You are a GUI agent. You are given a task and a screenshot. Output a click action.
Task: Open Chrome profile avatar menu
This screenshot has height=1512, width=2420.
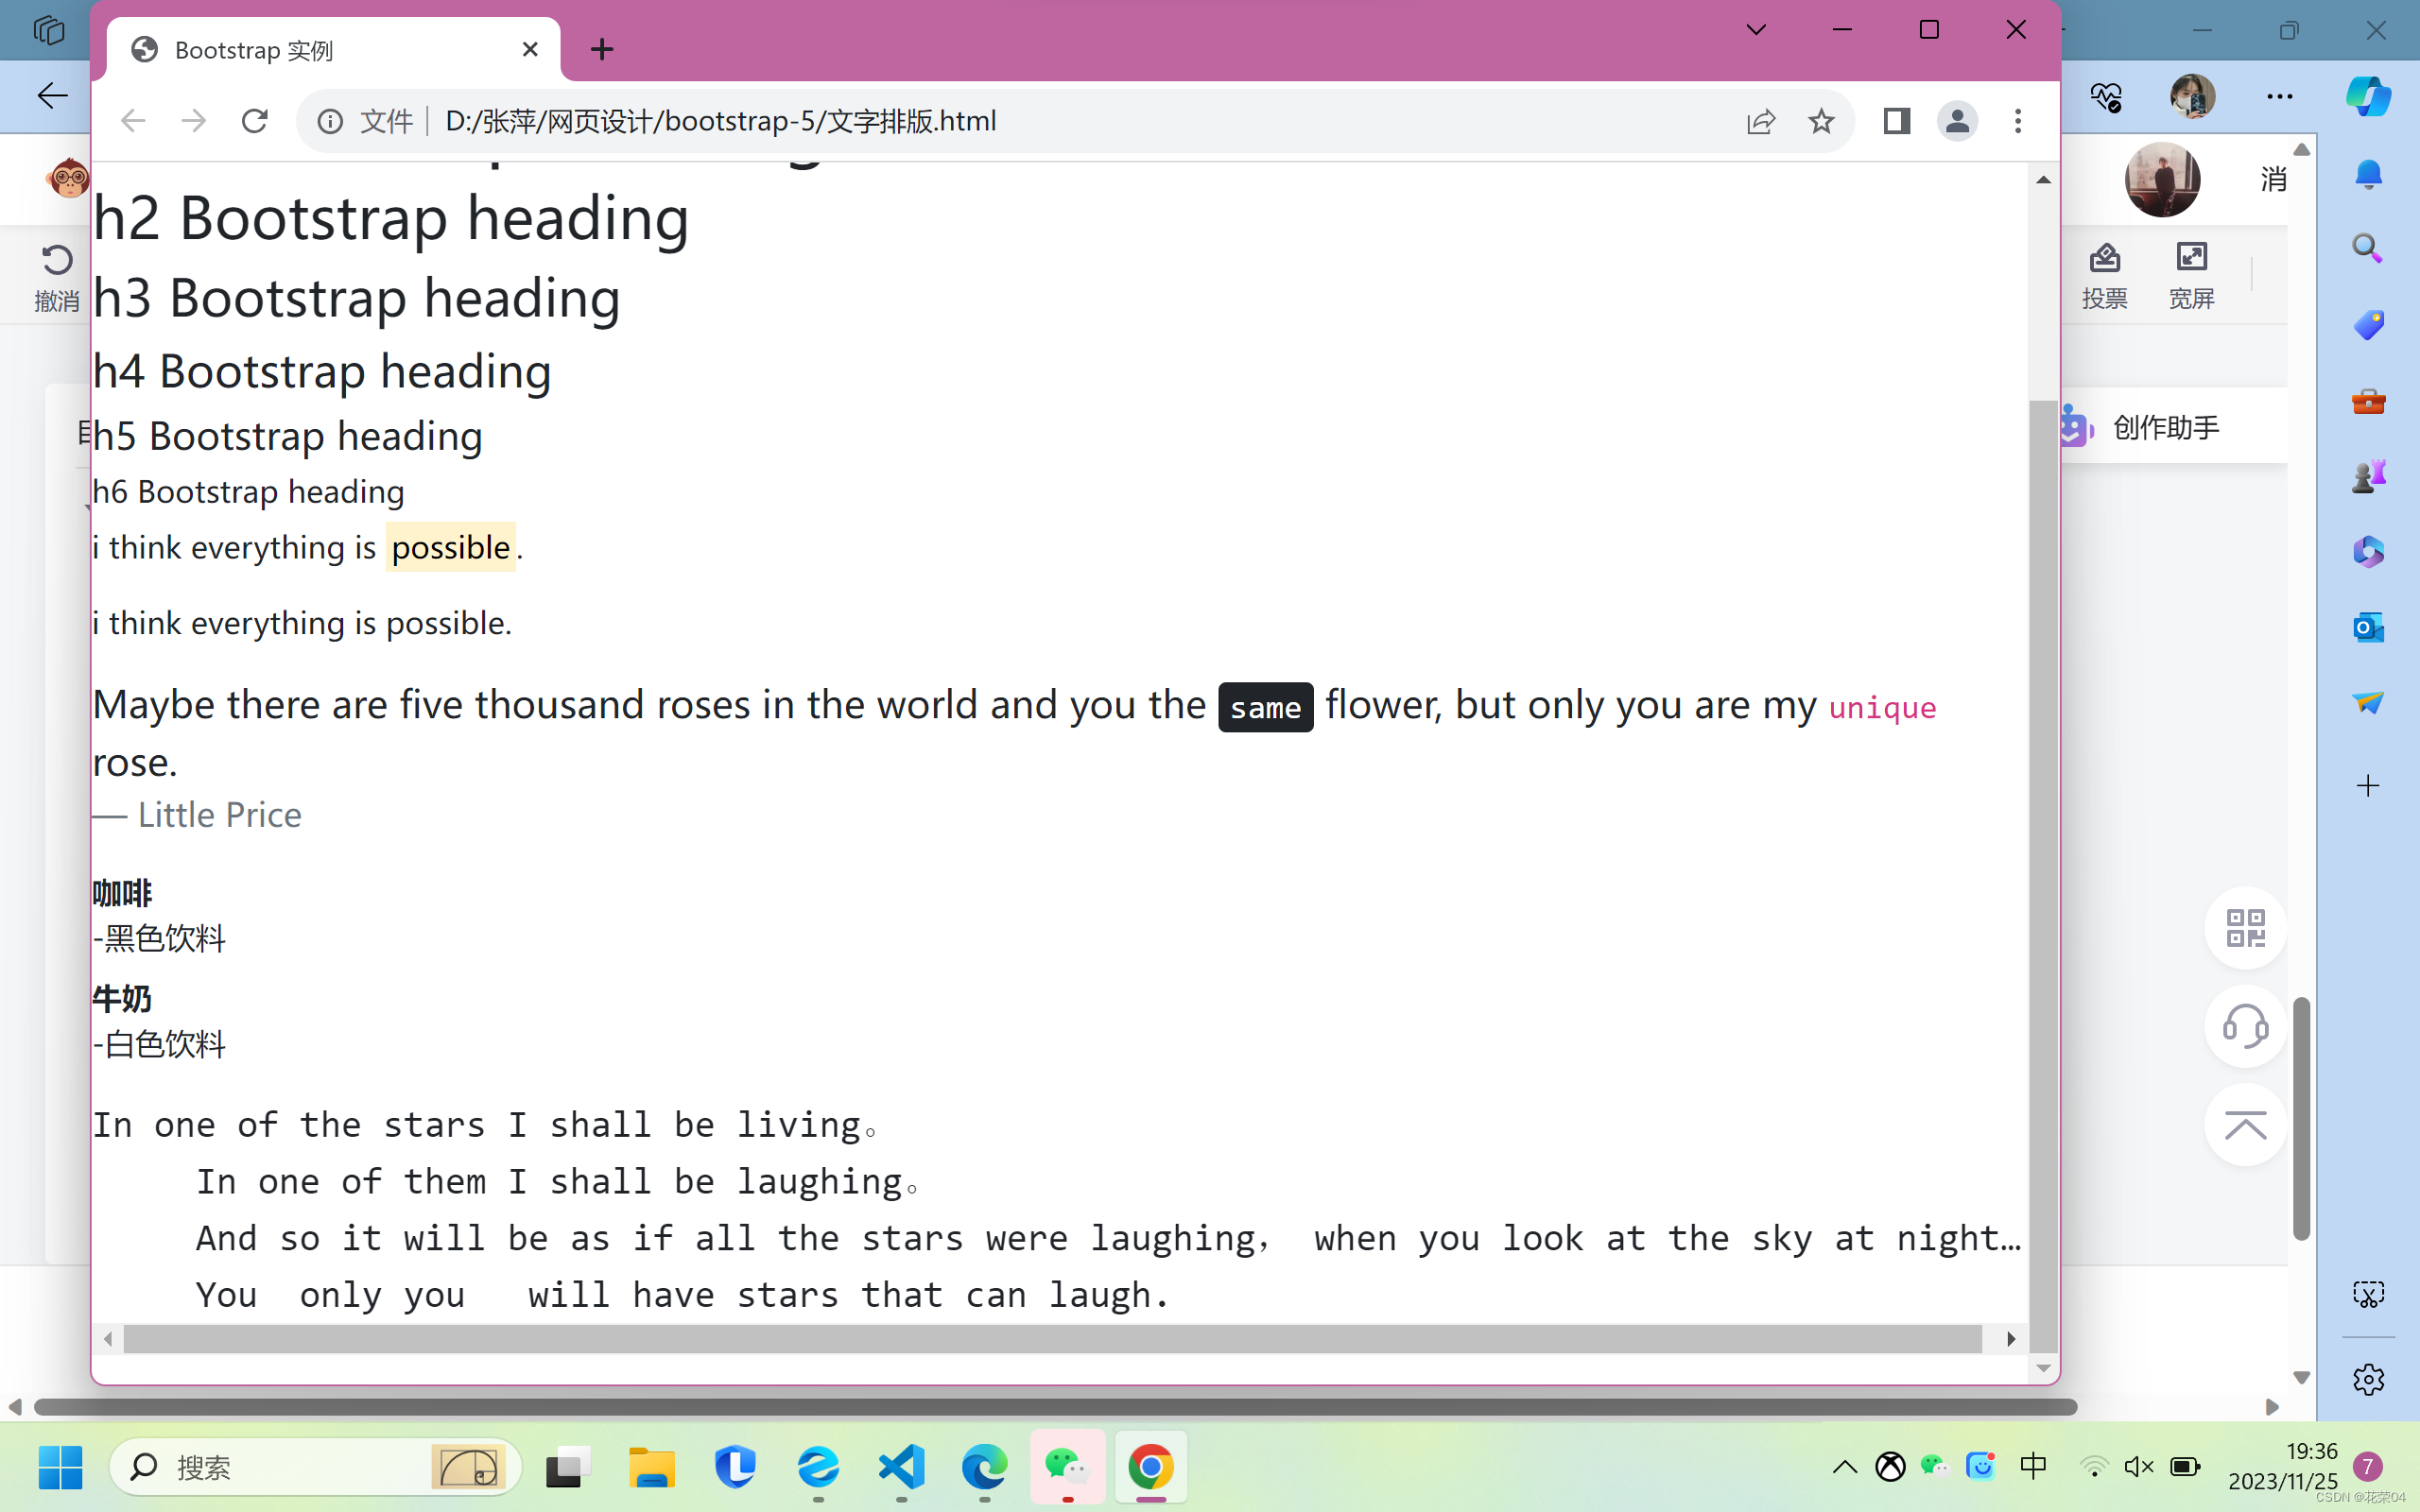click(x=1957, y=121)
